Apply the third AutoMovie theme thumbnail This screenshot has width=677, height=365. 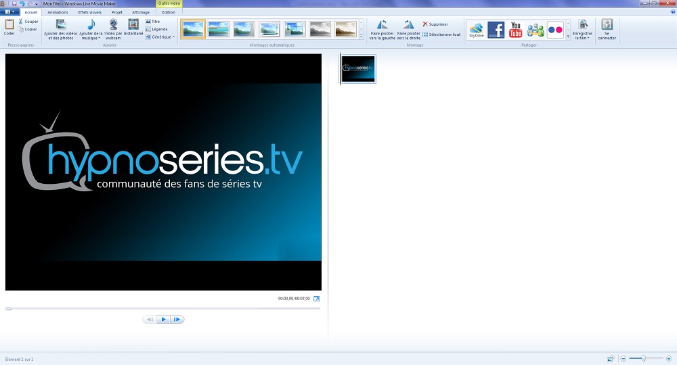click(244, 29)
